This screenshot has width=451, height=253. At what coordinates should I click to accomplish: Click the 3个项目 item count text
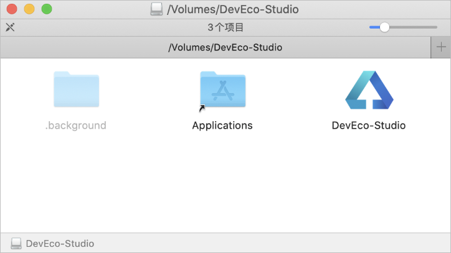(x=225, y=27)
